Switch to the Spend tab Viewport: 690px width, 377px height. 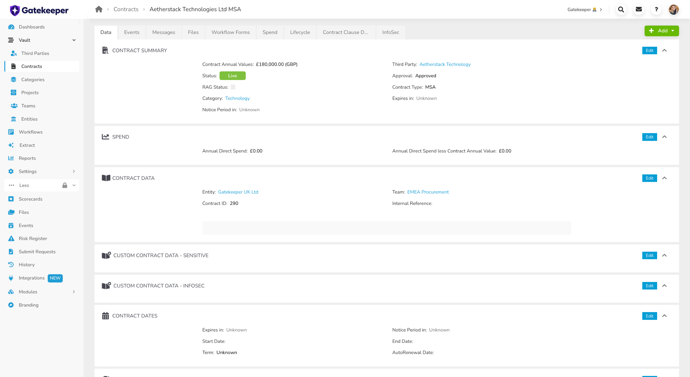[270, 32]
